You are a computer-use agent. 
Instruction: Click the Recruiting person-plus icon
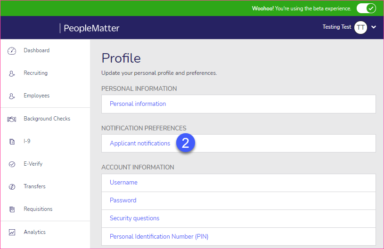[x=12, y=73]
